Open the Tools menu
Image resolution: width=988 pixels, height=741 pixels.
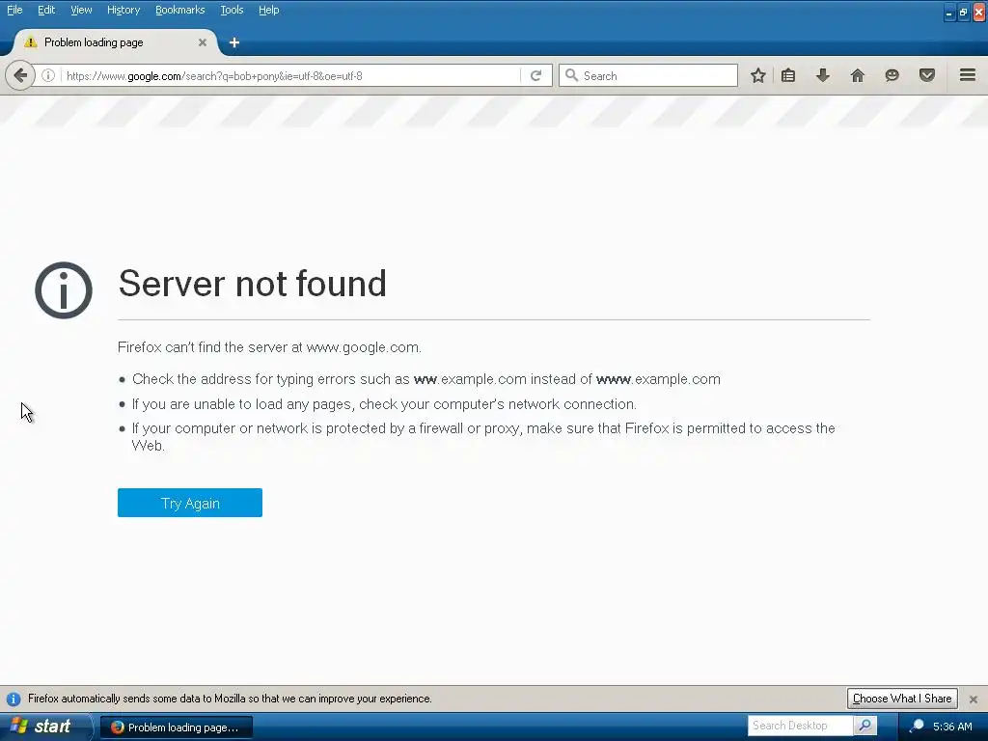[232, 10]
